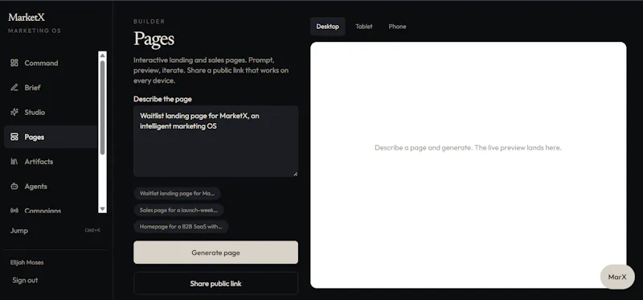This screenshot has height=300, width=643.
Task: Focus the Describe the page text area
Action: [215, 142]
